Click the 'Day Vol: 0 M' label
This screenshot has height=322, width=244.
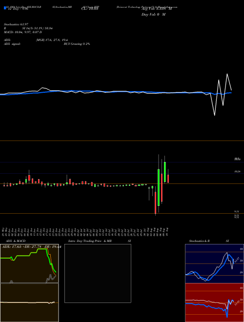[153, 15]
